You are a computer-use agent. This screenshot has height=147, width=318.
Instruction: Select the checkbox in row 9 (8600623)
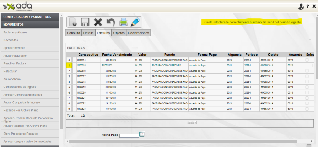point(307,108)
